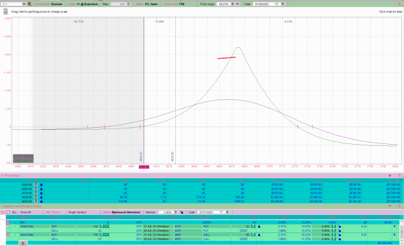This screenshot has height=246, width=404.
Task: Open the Model Bjerksund-Stensland dropdown
Action: coord(122,212)
